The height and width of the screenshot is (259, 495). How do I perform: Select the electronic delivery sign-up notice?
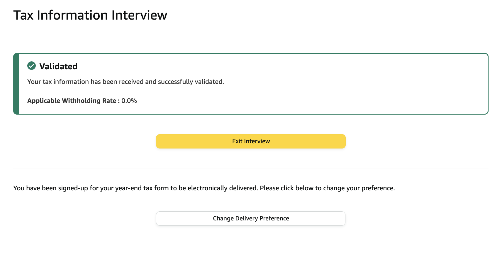tap(204, 188)
